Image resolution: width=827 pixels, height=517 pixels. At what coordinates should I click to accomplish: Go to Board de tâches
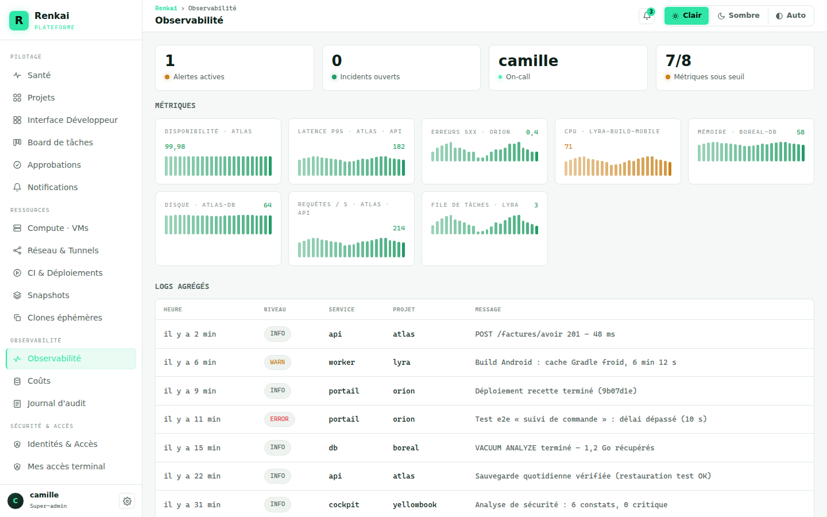tap(71, 142)
